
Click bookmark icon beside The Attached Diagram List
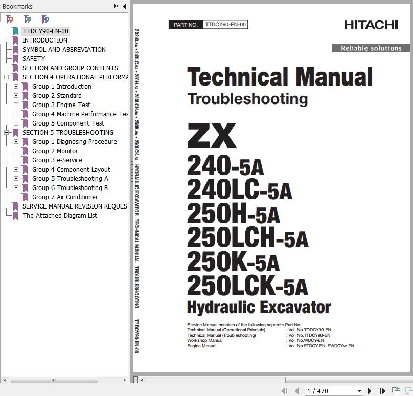tap(15, 216)
